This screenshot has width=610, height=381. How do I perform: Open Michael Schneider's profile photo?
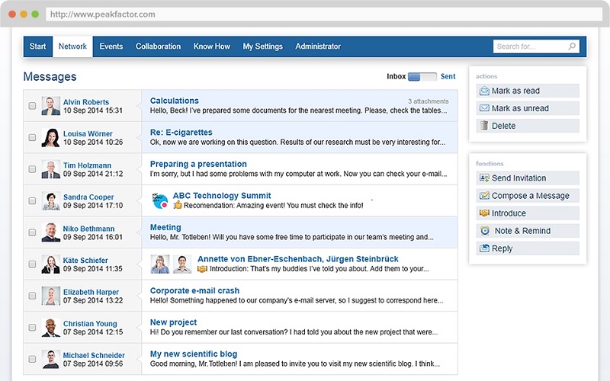click(51, 359)
